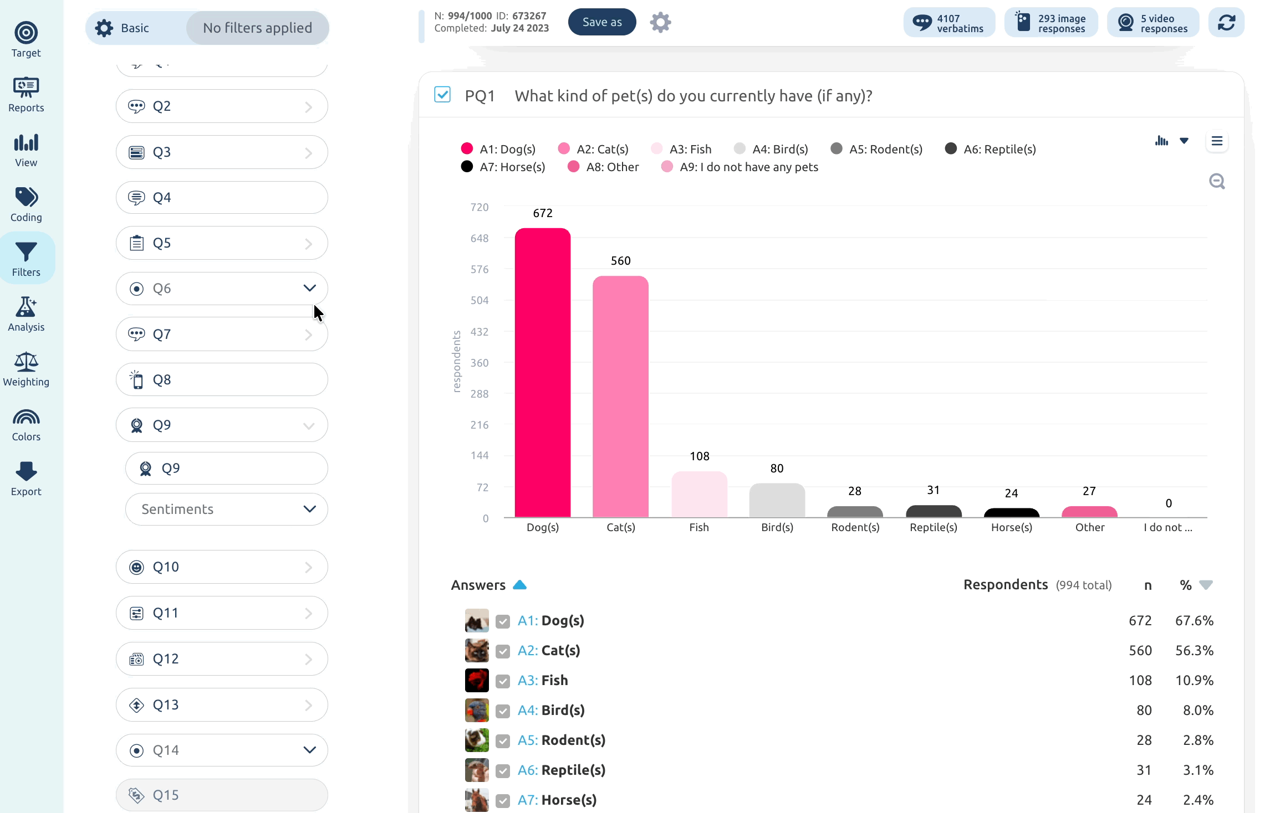This screenshot has height=813, width=1285.
Task: Click the A1: Dog(s) legend color dot
Action: (x=467, y=148)
